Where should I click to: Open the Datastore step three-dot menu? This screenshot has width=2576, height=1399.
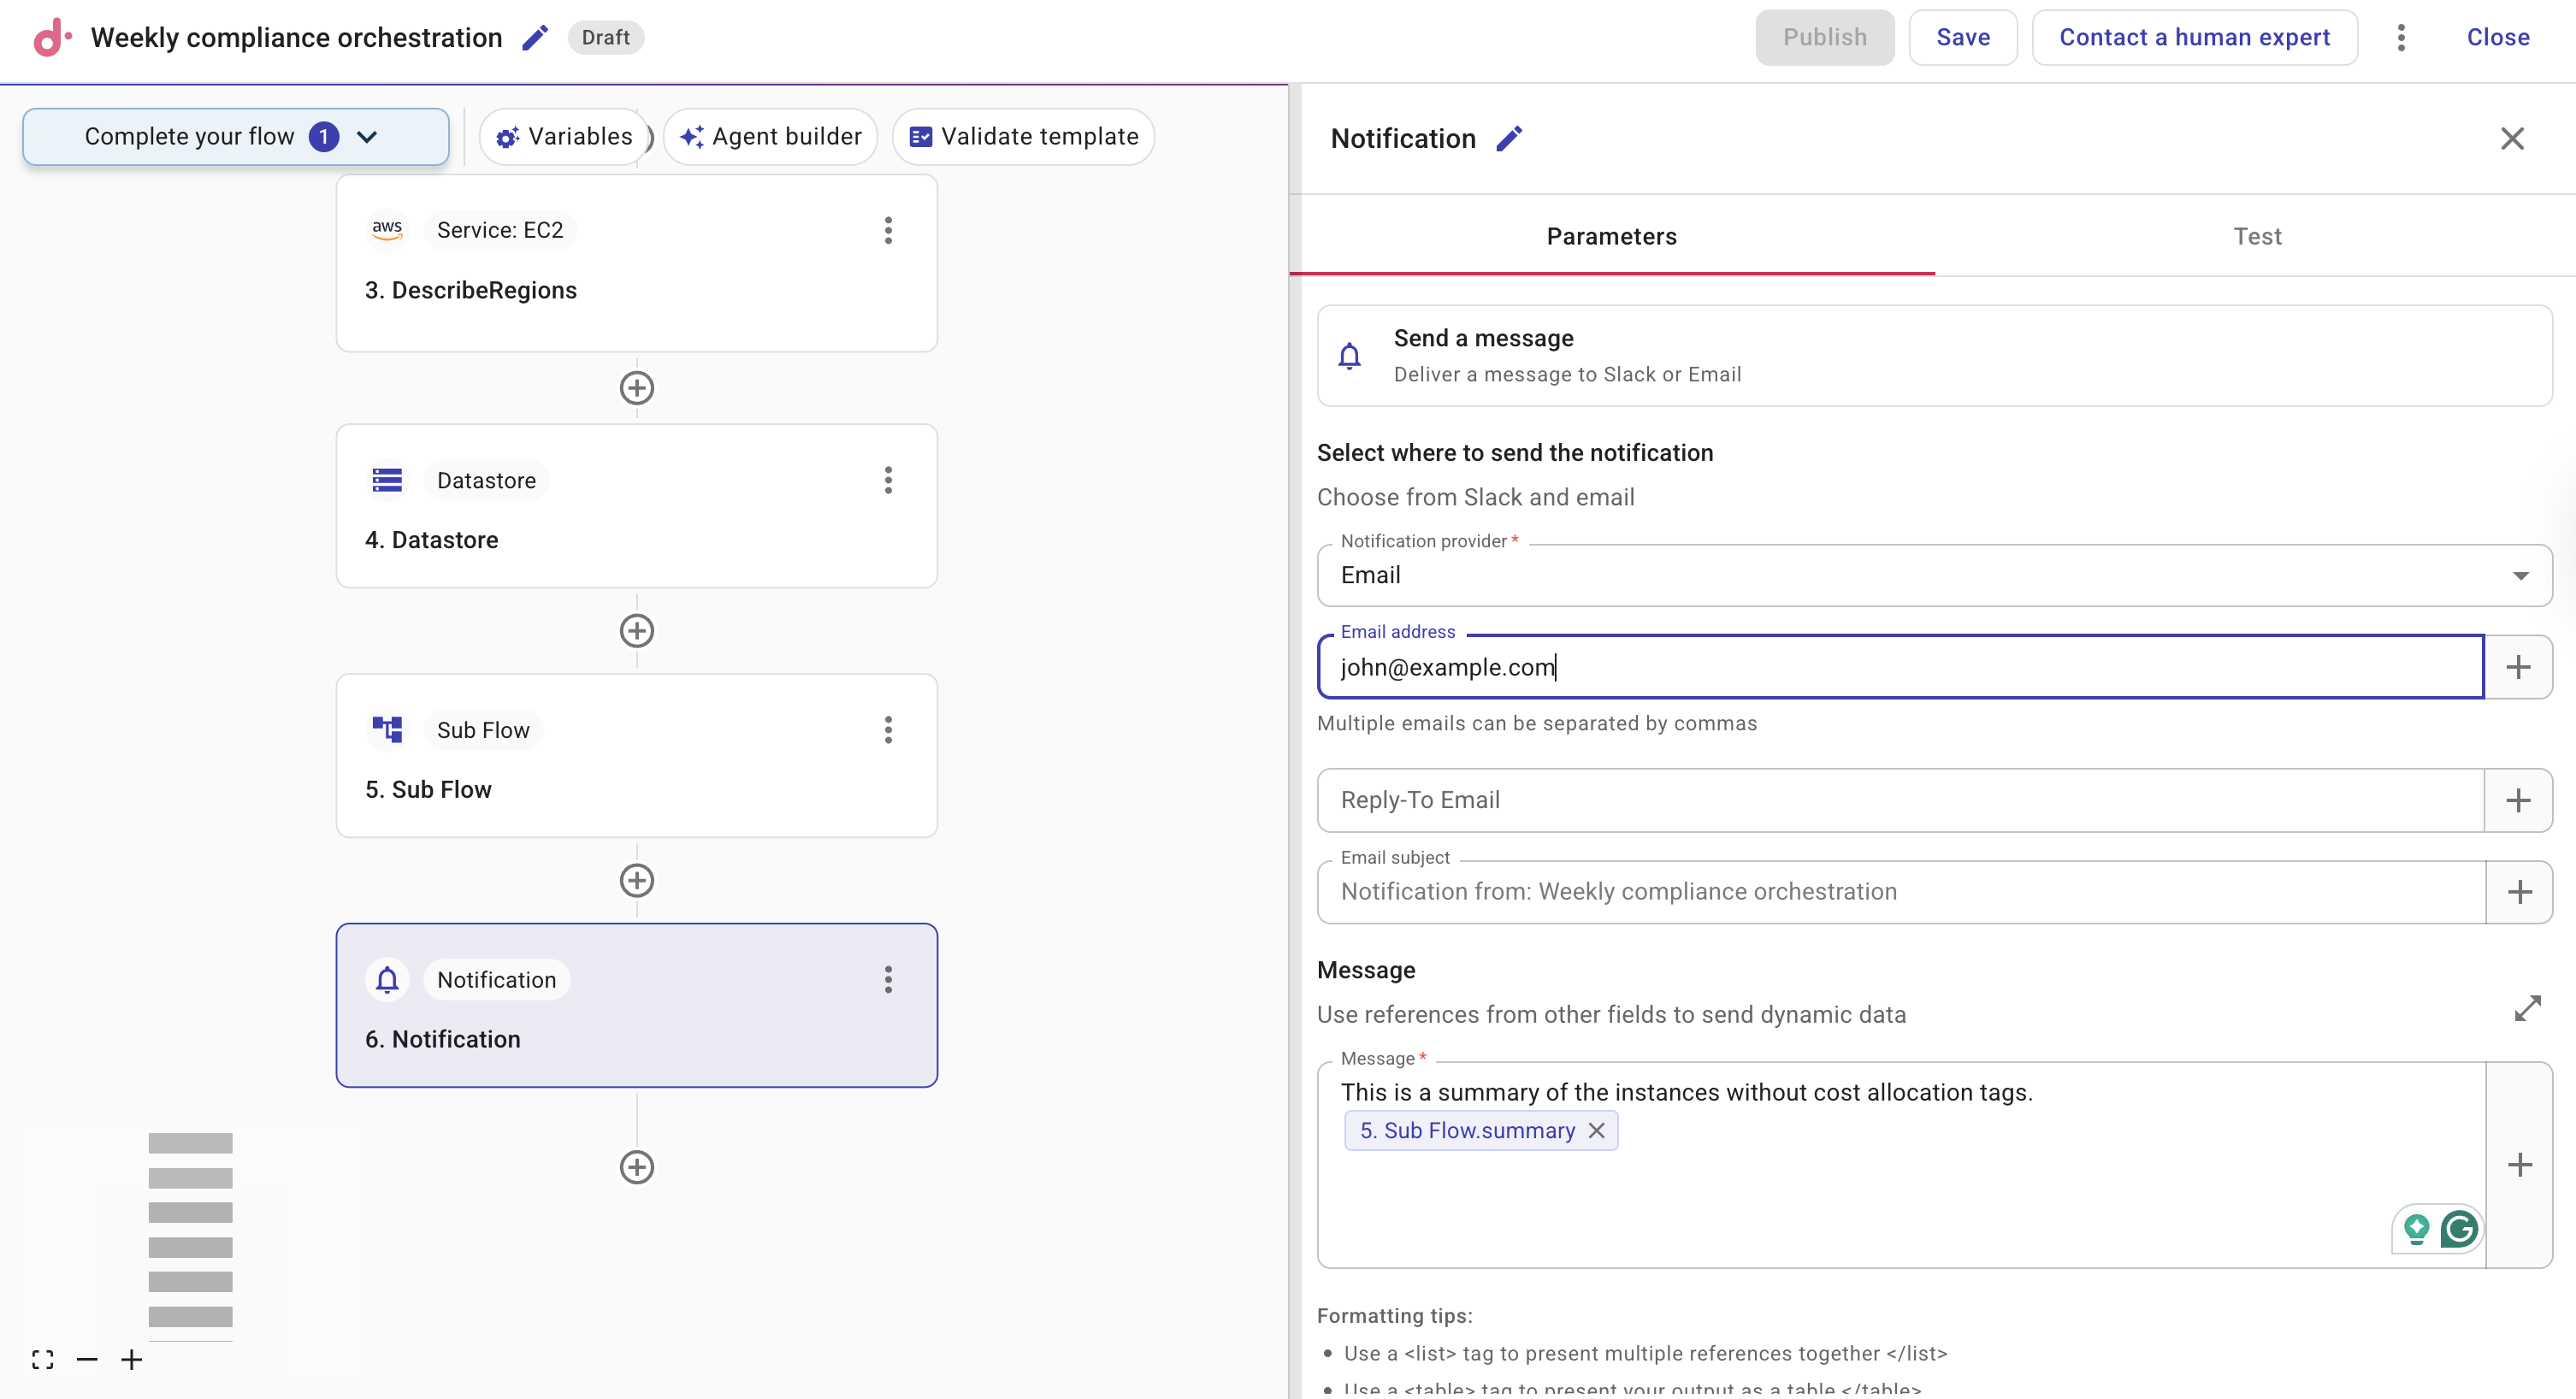(x=887, y=480)
